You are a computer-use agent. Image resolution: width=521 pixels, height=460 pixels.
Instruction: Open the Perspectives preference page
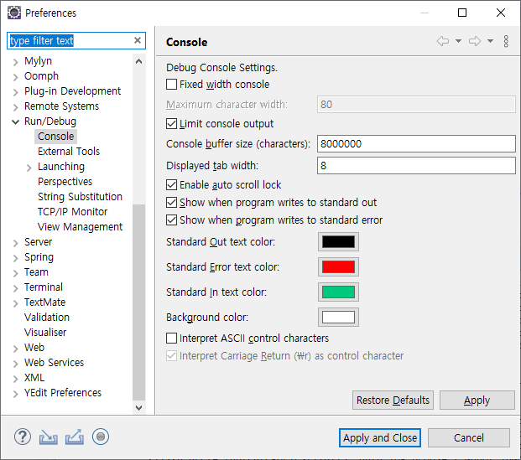[x=65, y=182]
